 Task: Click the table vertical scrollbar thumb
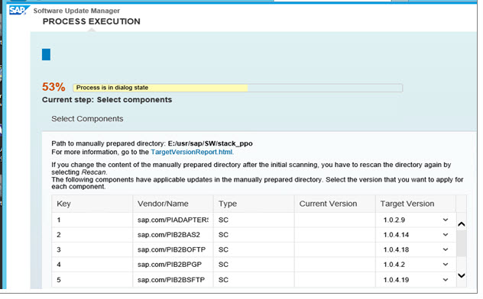pos(461,243)
